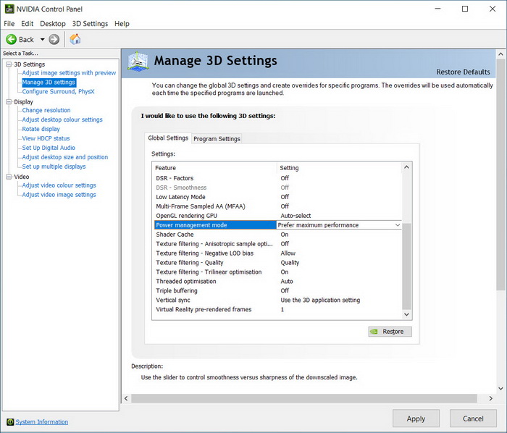The height and width of the screenshot is (433, 507).
Task: Click the Restore Defaults link
Action: click(x=463, y=72)
